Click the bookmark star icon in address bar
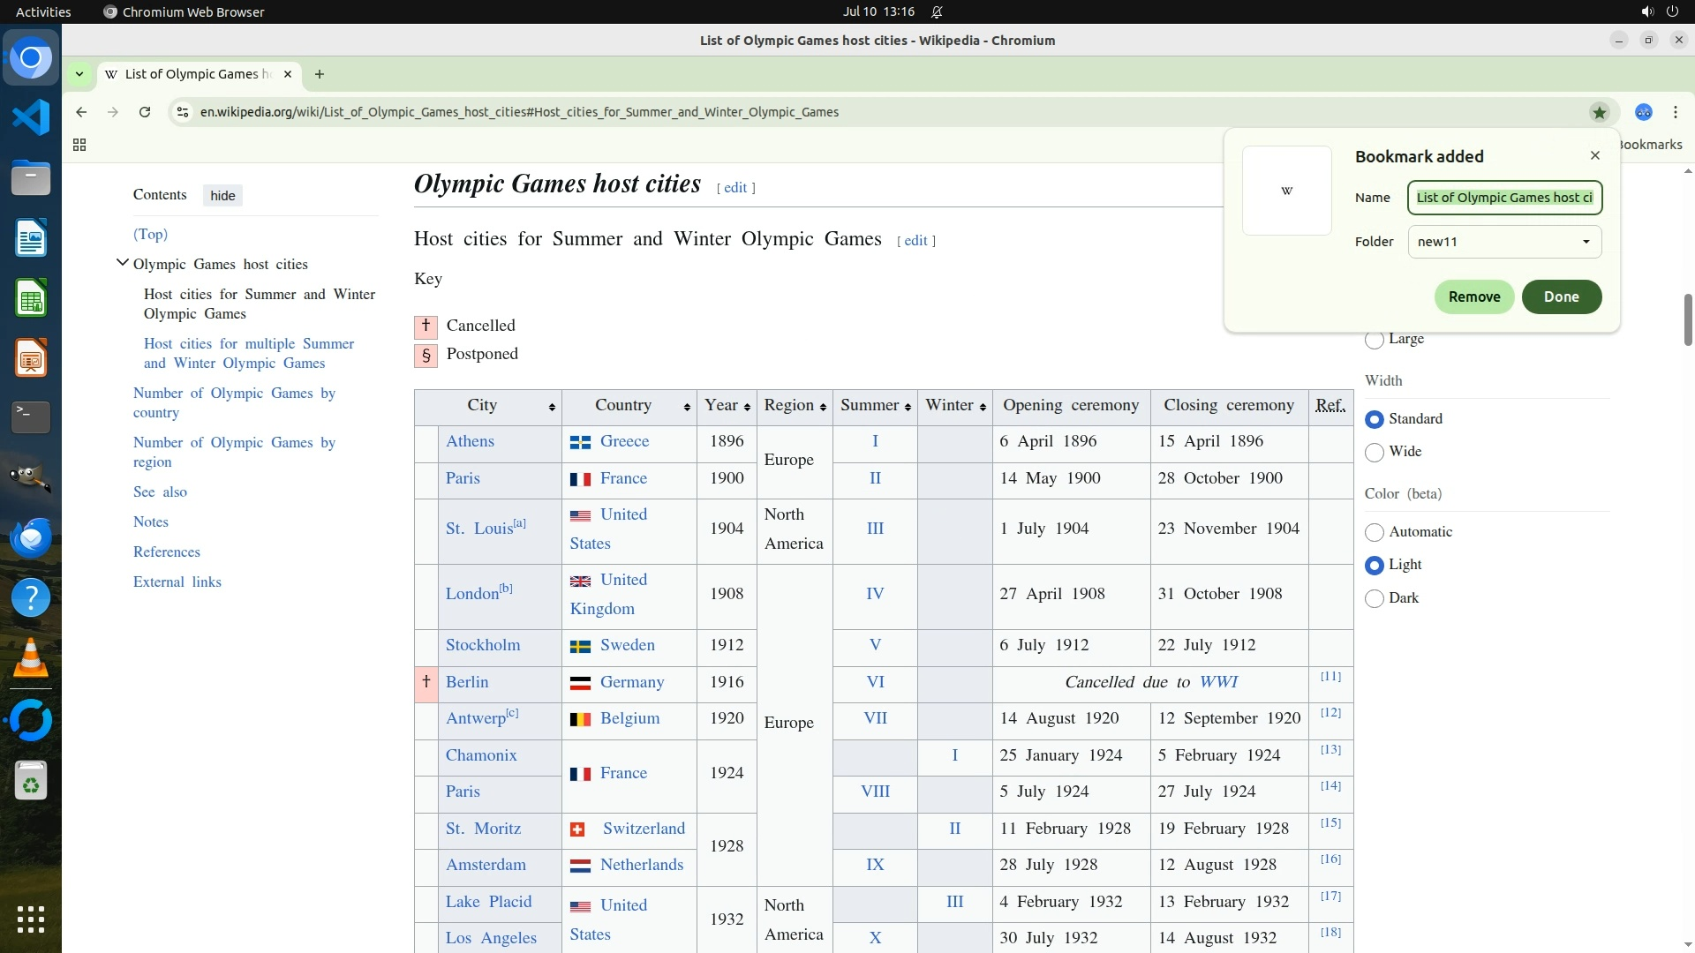This screenshot has height=953, width=1695. (x=1599, y=112)
